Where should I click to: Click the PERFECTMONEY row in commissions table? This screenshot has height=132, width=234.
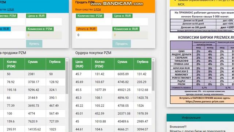202,78
